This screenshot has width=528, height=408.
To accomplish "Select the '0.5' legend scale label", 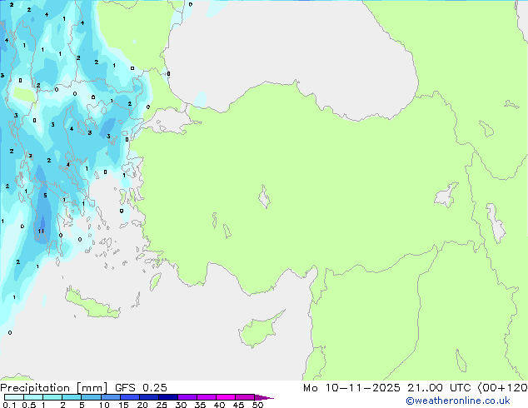I will coord(28,405).
